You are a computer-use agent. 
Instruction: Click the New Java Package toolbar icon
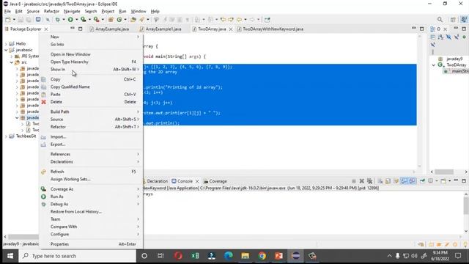pyautogui.click(x=111, y=20)
